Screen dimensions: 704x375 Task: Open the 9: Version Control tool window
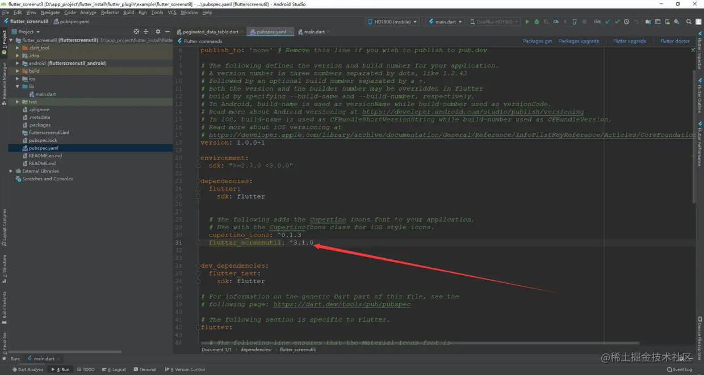coord(185,369)
